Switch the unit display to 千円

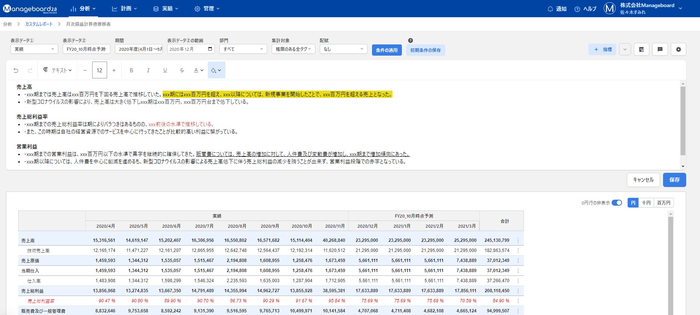[646, 203]
